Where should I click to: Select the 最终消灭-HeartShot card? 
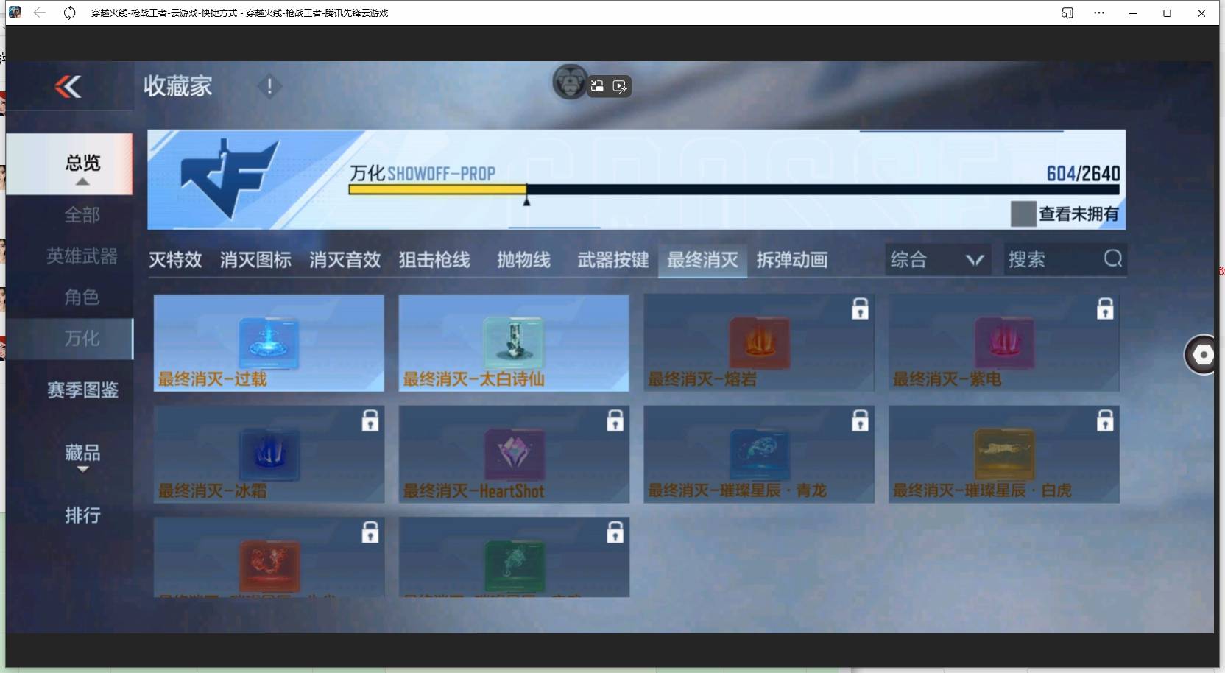(x=514, y=454)
